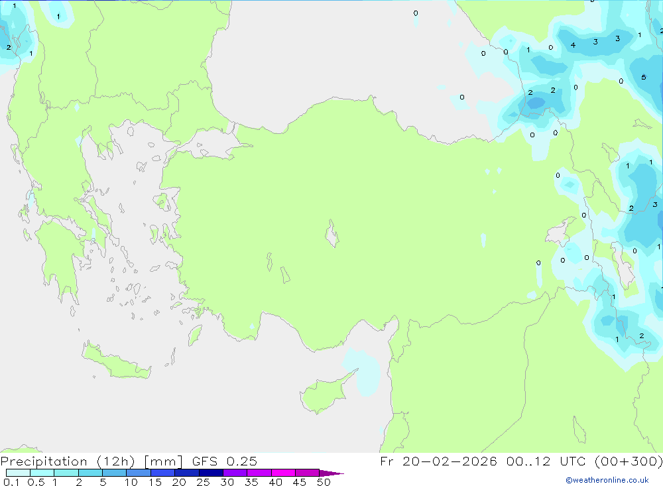The height and width of the screenshot is (486, 663).
Task: Click the "5" precipitation value on the map
Action: coord(644,77)
